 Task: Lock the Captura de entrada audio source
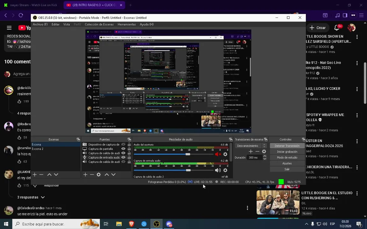(129, 157)
